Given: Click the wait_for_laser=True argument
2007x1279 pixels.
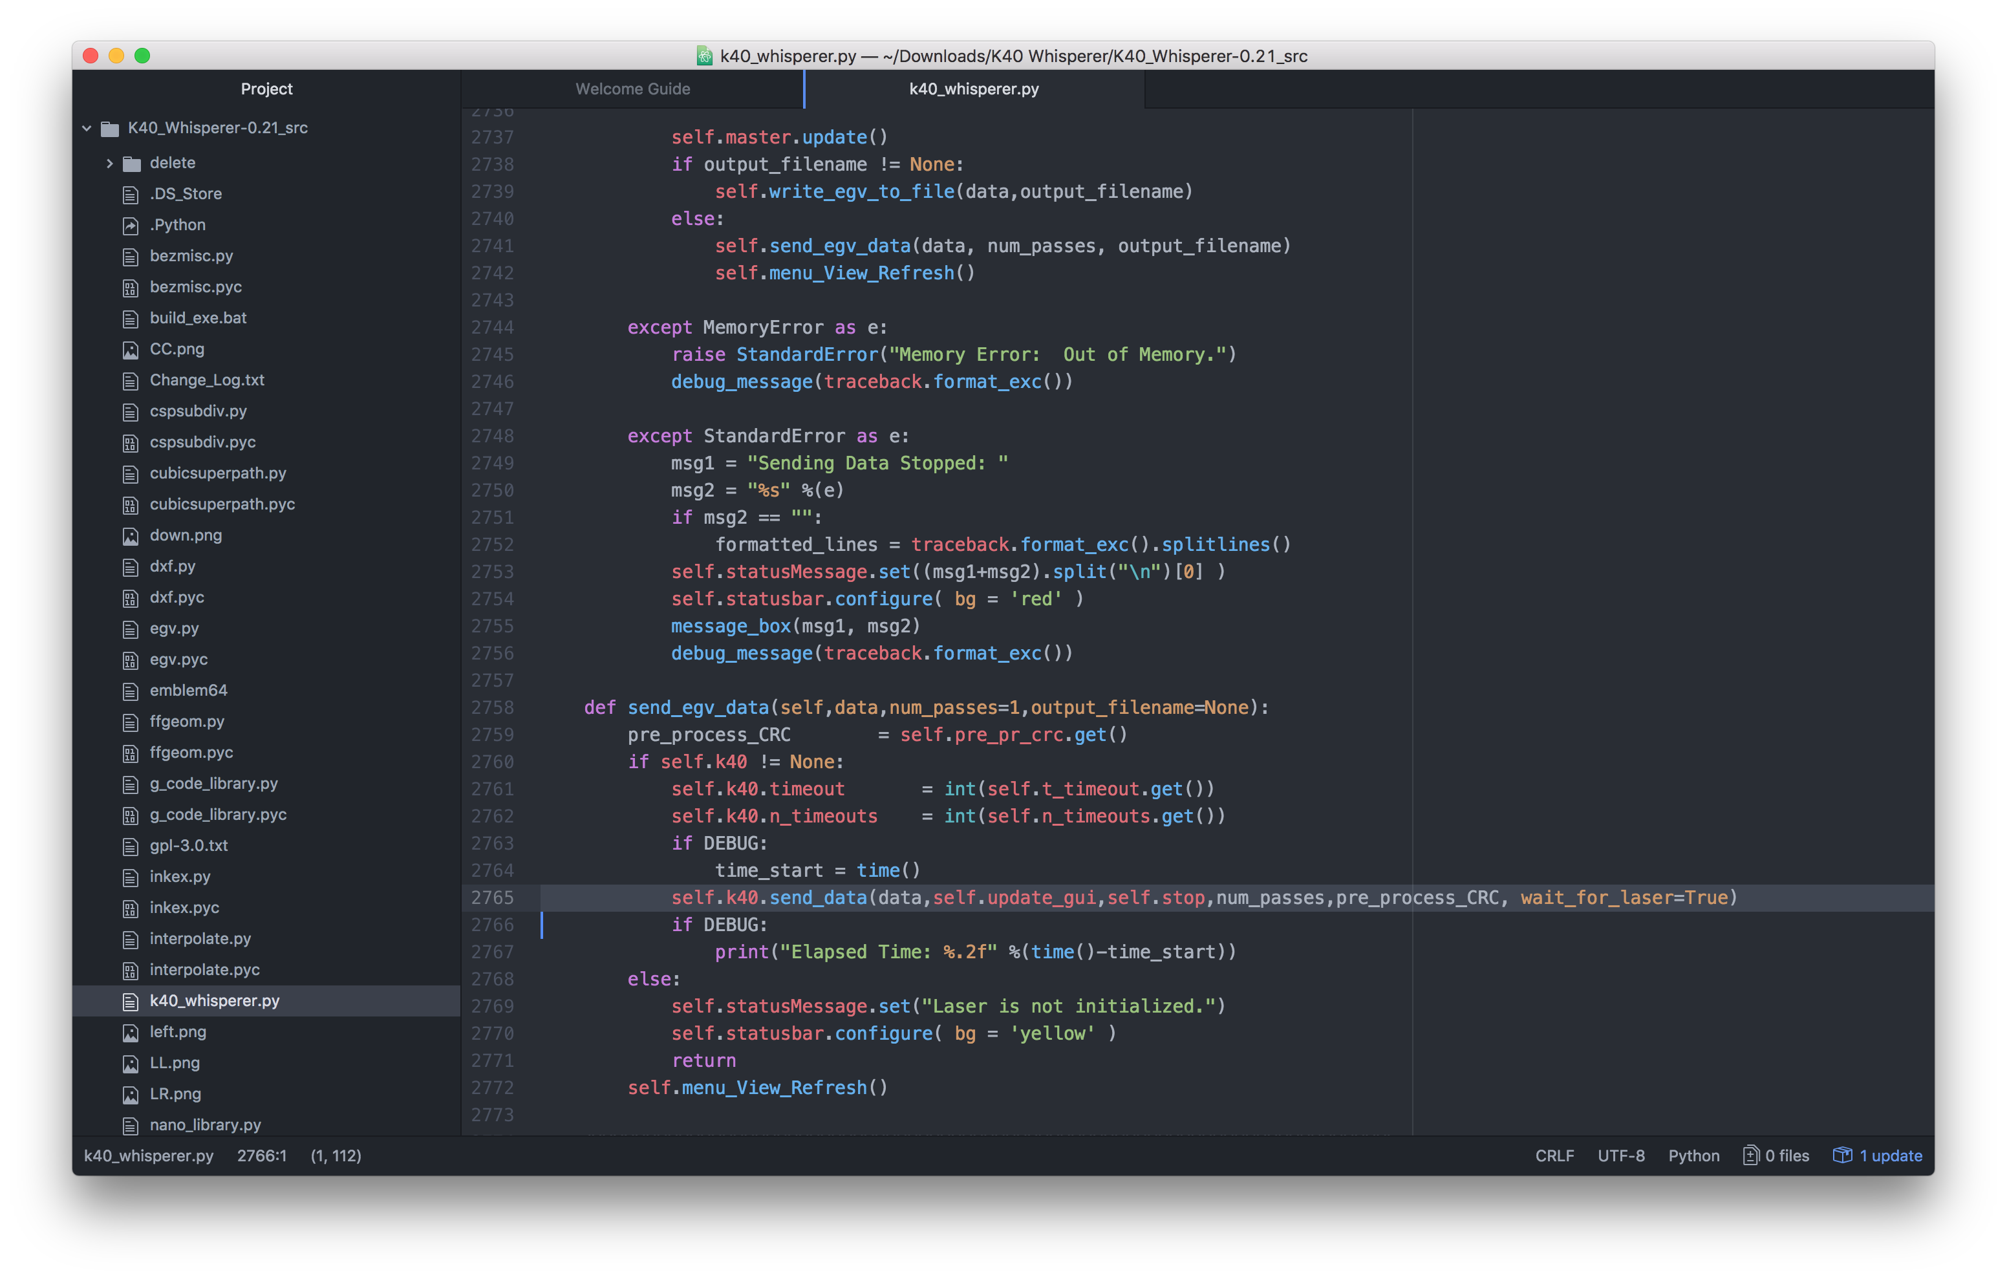Looking at the screenshot, I should coord(1624,898).
